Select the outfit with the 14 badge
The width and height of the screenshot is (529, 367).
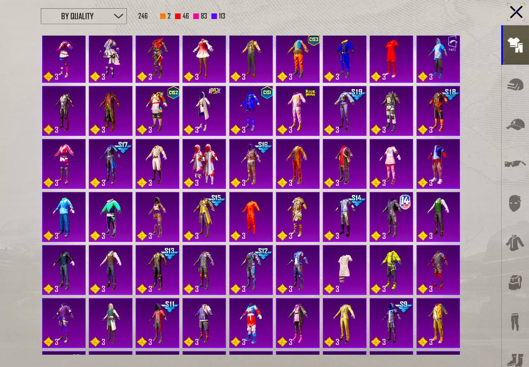coord(391,217)
